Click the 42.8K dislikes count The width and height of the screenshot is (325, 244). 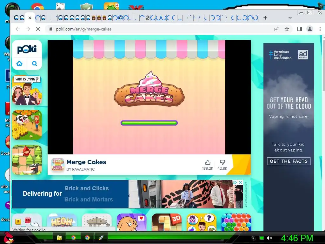click(222, 168)
